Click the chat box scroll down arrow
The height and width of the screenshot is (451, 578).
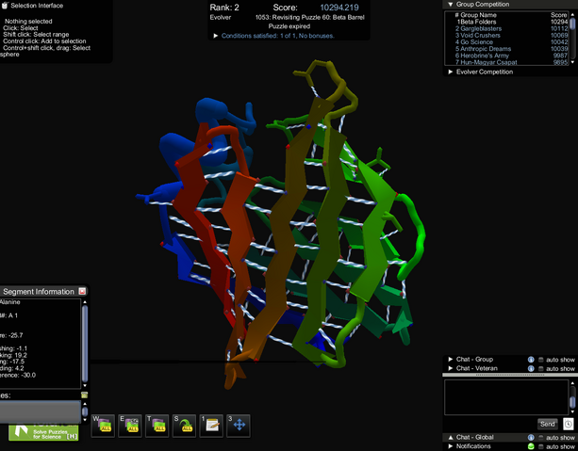572,412
